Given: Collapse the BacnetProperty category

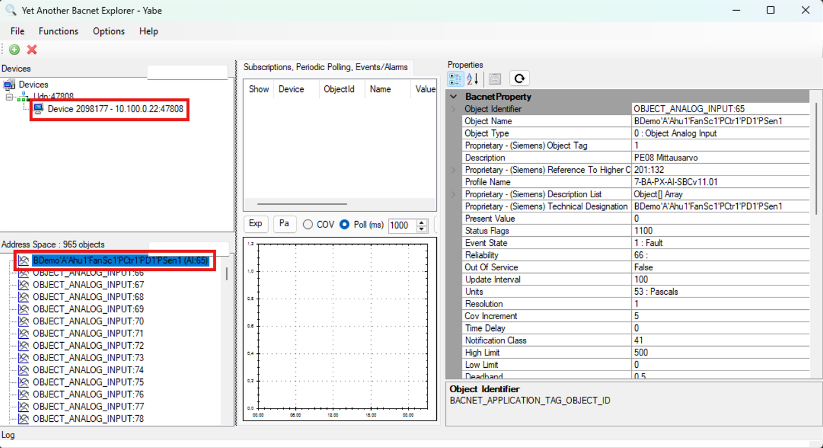Looking at the screenshot, I should pyautogui.click(x=454, y=96).
